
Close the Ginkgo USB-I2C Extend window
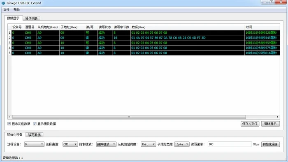tap(281, 2)
